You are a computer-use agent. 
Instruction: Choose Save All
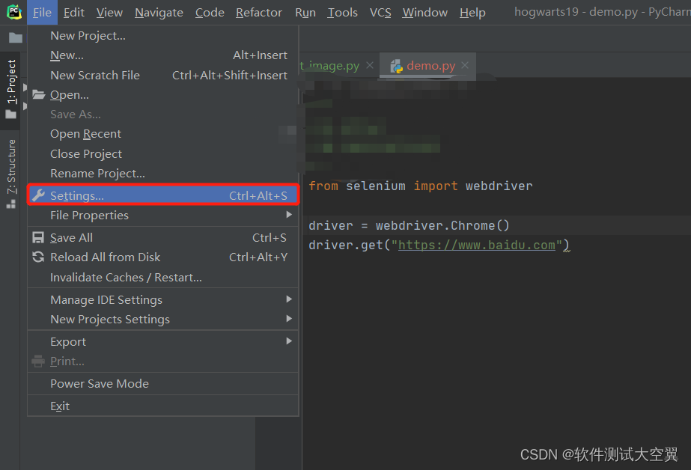point(163,237)
